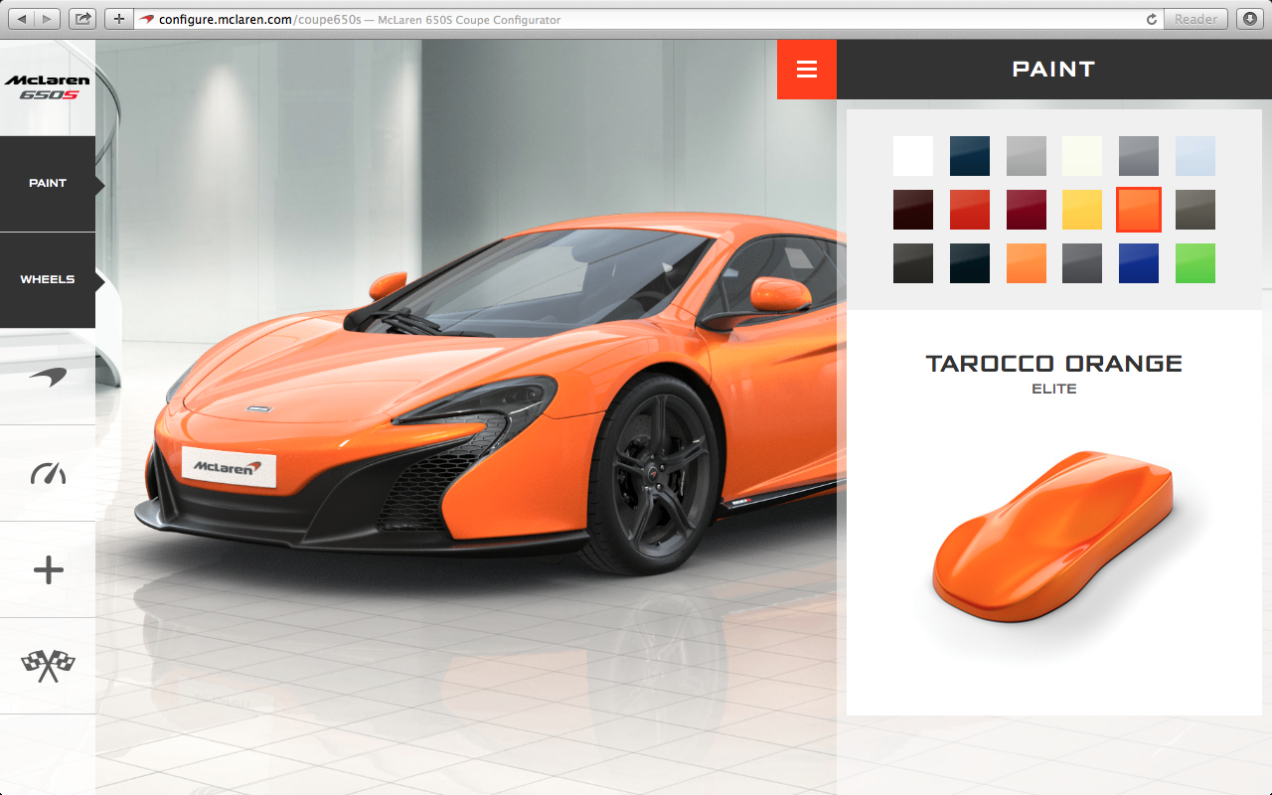
Task: Click the browser forward arrow
Action: pyautogui.click(x=48, y=19)
